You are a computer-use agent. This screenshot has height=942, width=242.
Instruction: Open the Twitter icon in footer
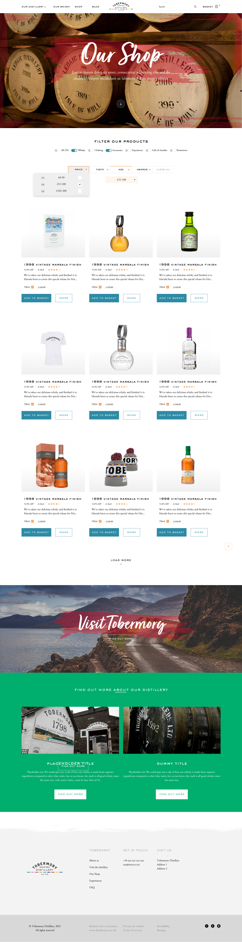[x=213, y=925]
